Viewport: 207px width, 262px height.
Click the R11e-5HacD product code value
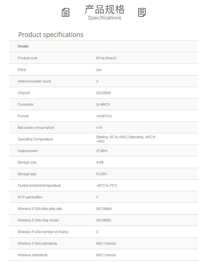[x=106, y=58]
